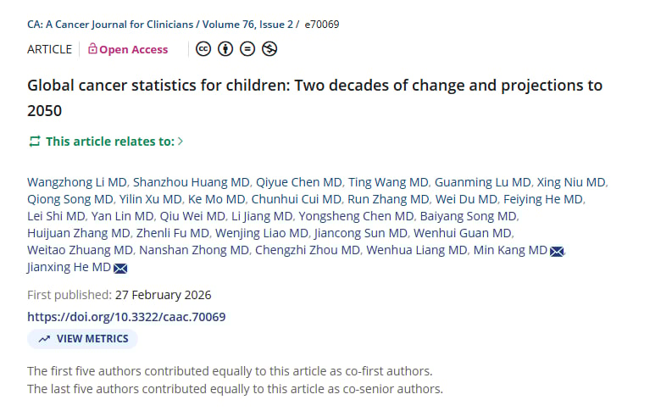Click the email envelope beside Min Kang MD
This screenshot has width=661, height=411.
557,251
